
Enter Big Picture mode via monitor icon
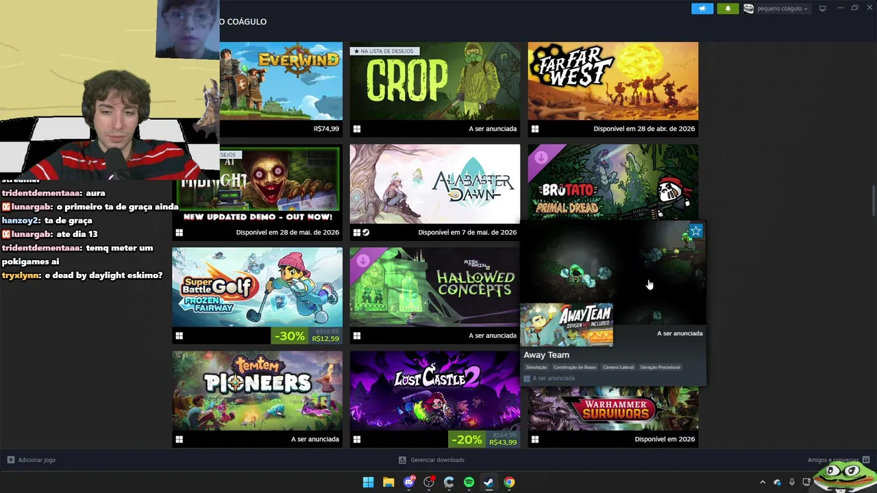(823, 8)
